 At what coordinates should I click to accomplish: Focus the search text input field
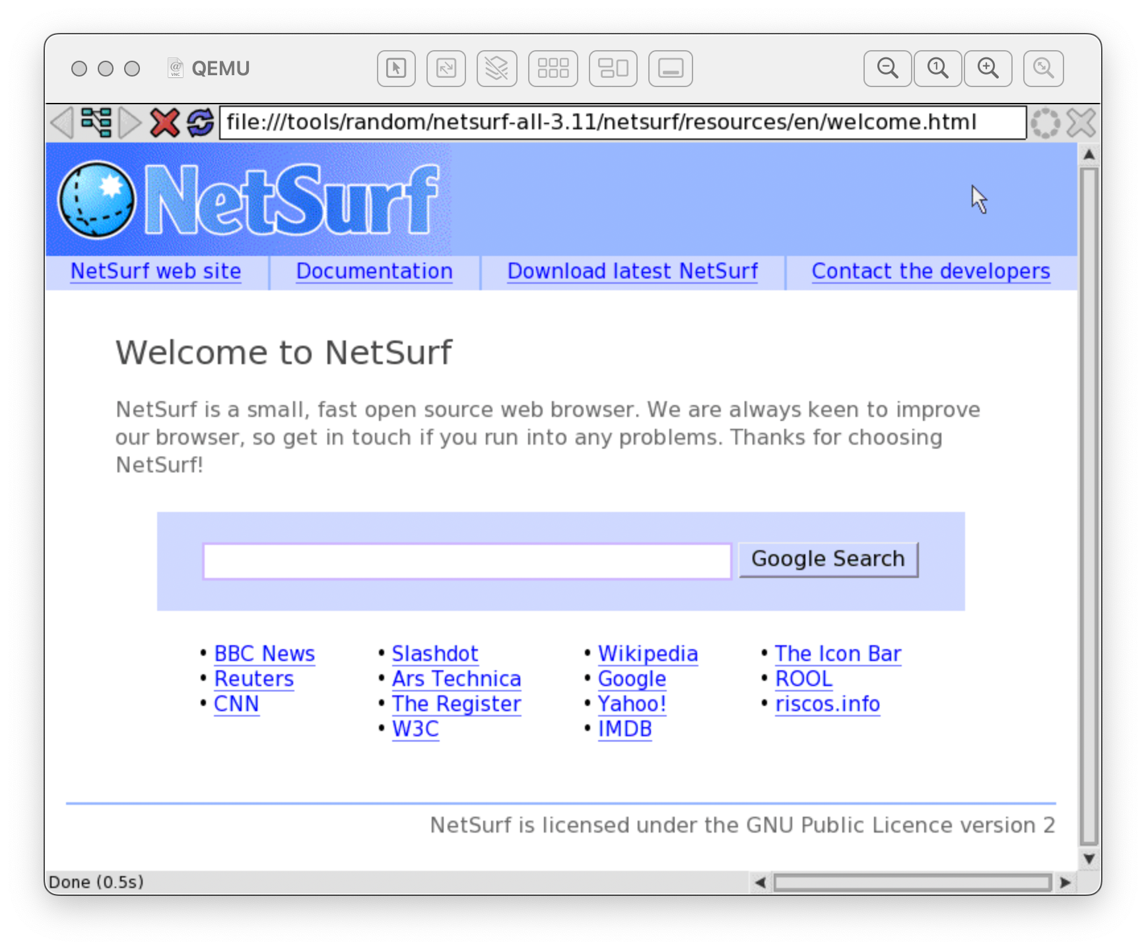click(x=467, y=561)
